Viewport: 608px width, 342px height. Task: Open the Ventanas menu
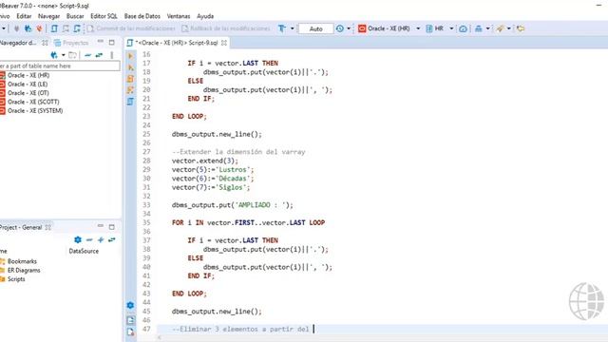point(179,16)
